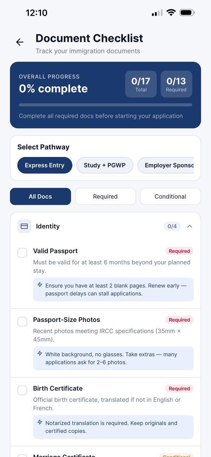Tap the lightning icon in Birth Certificate tip

tap(40, 422)
